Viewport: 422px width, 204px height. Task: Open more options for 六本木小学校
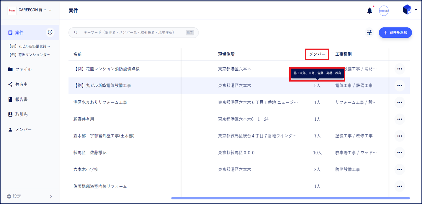click(400, 170)
